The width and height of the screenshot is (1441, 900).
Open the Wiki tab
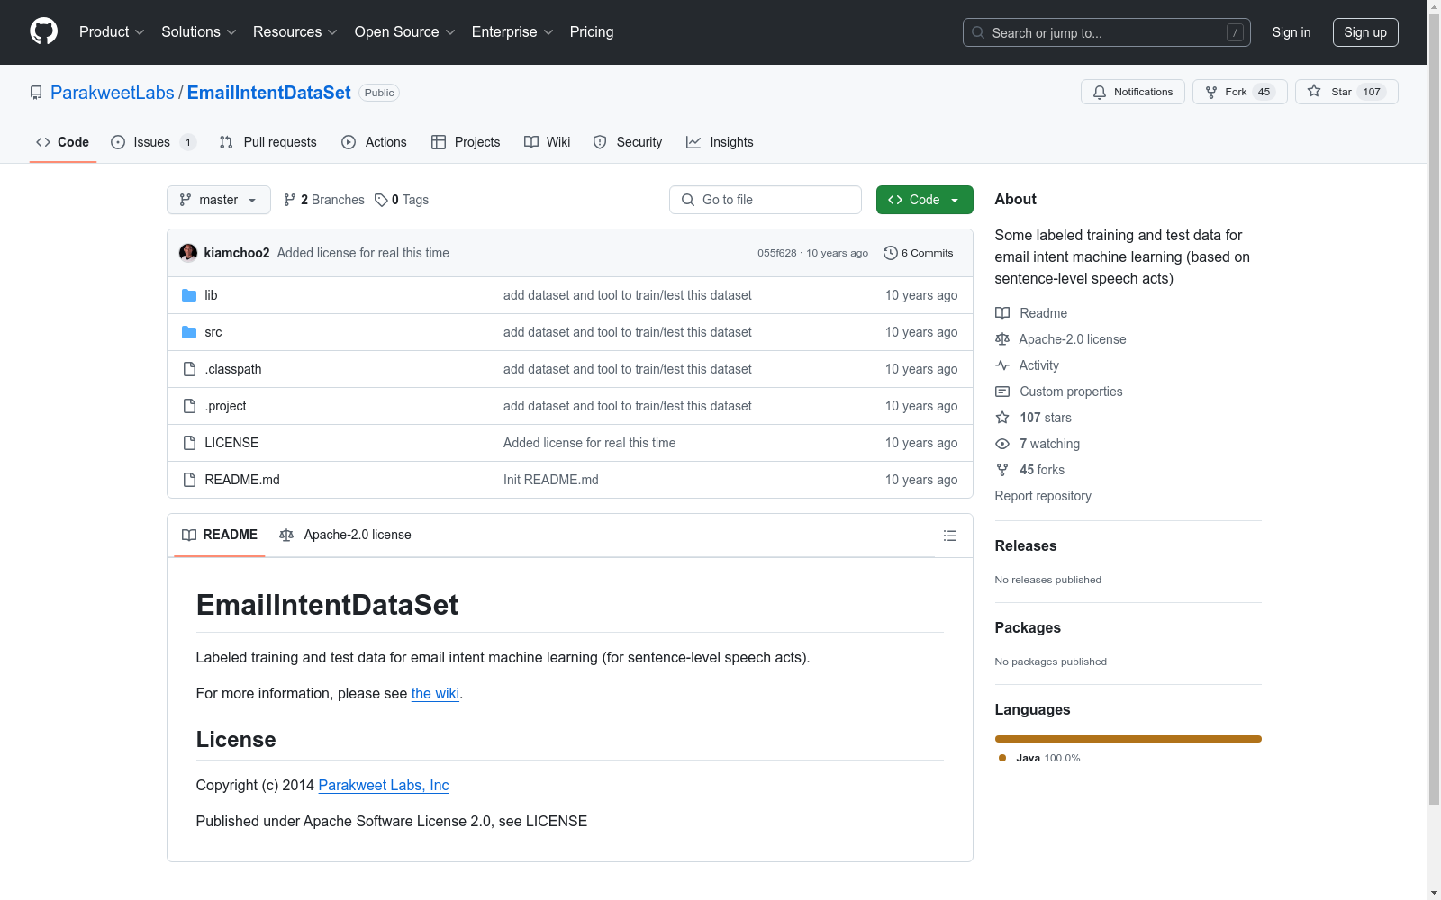(x=548, y=142)
